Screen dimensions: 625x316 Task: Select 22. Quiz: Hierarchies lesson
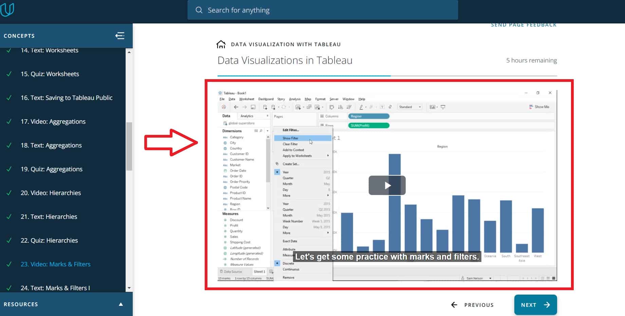49,241
